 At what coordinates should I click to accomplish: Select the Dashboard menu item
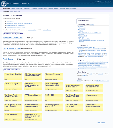tap(6, 9)
